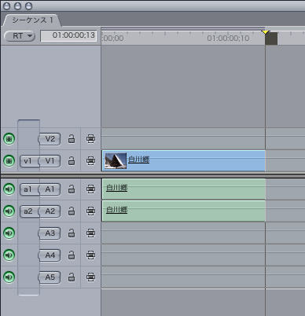The width and height of the screenshot is (305, 316).
Task: Click the v1 source control
Action: tap(28, 161)
